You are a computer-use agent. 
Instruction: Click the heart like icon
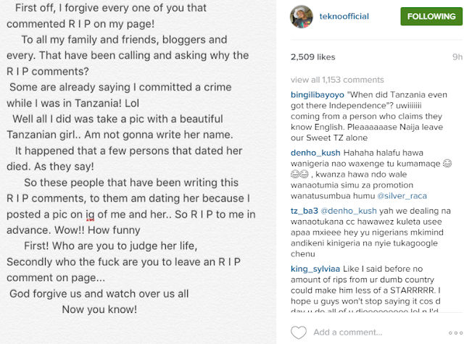[299, 332]
